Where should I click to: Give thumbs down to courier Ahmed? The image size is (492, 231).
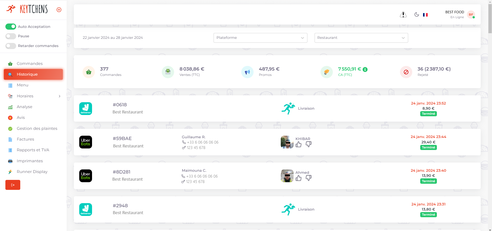pos(308,178)
